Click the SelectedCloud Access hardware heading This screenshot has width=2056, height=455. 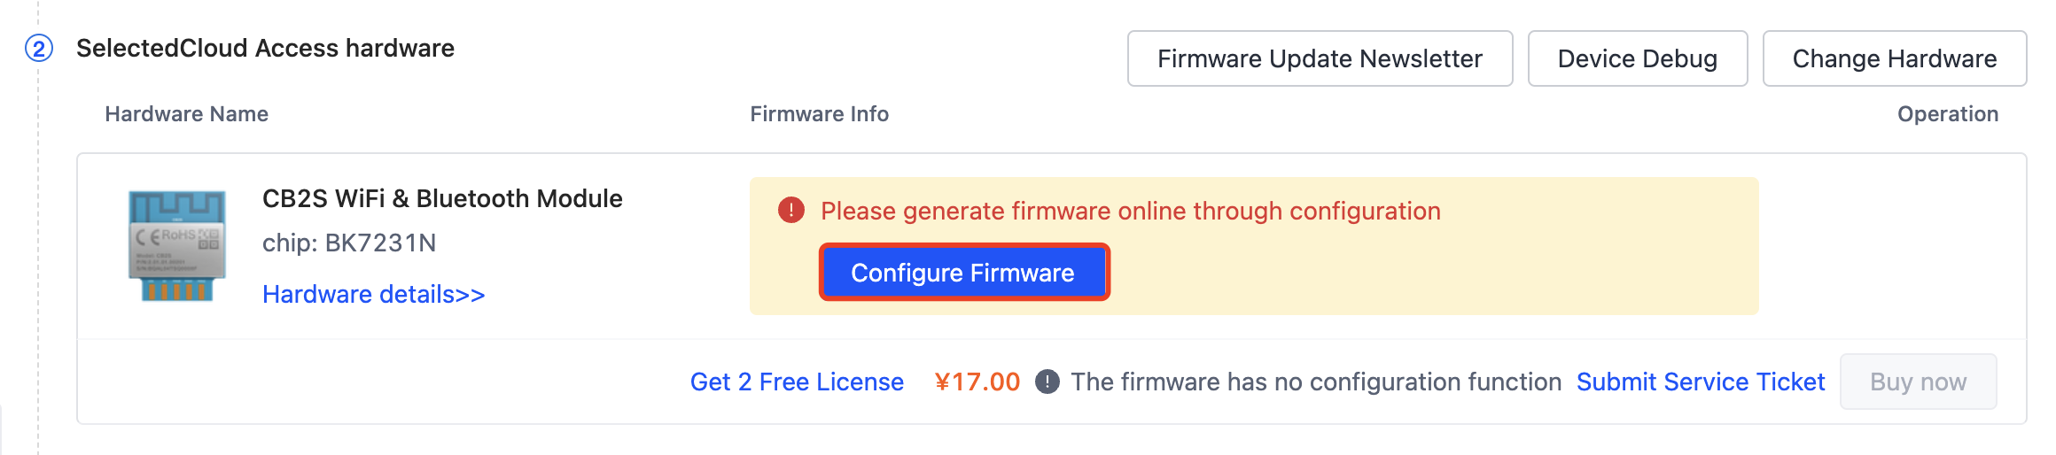(x=265, y=48)
